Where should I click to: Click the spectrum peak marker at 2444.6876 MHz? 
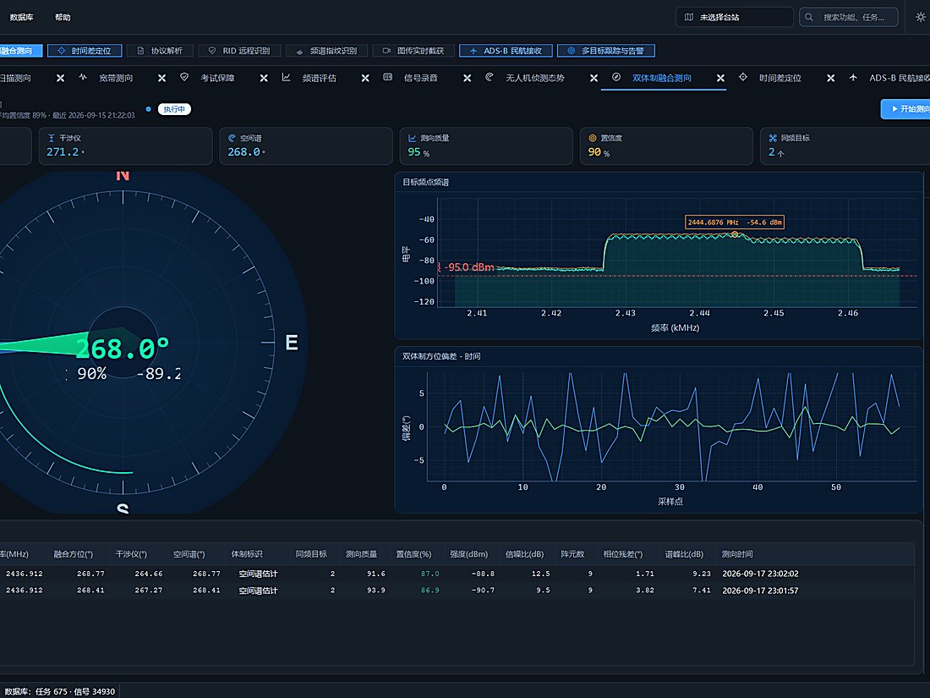pos(734,234)
